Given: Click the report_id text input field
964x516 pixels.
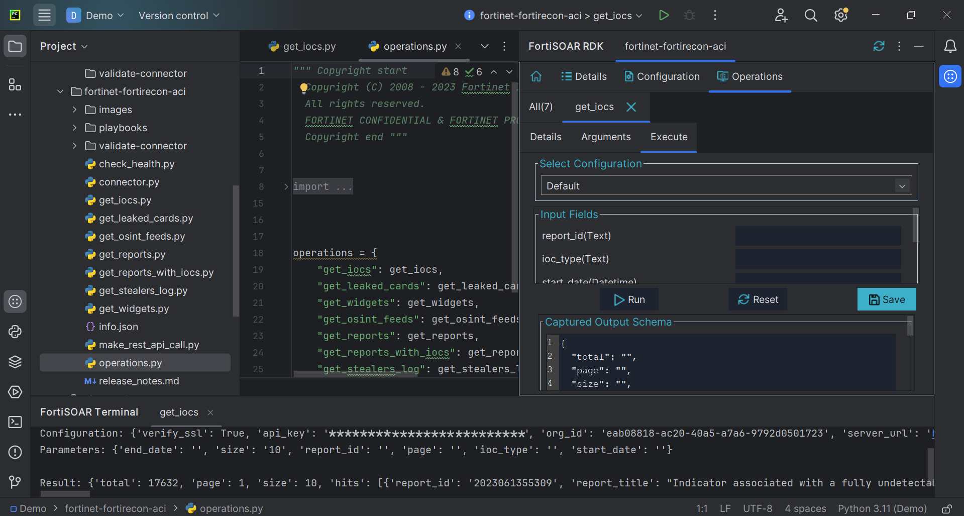Looking at the screenshot, I should point(817,236).
